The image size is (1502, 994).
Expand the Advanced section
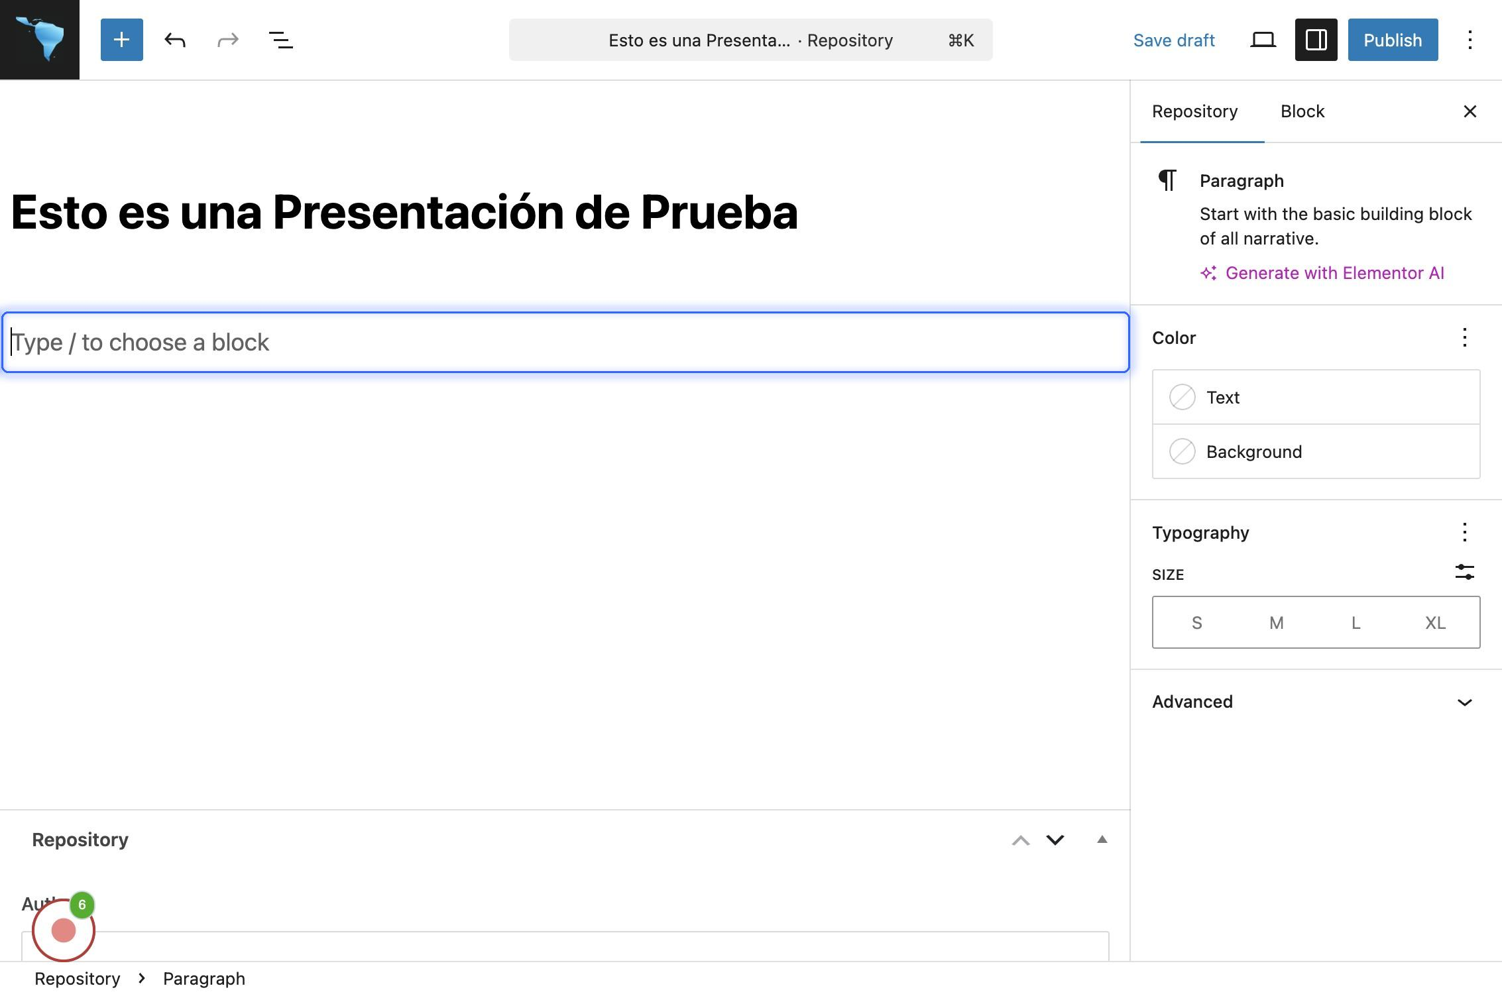click(x=1316, y=702)
